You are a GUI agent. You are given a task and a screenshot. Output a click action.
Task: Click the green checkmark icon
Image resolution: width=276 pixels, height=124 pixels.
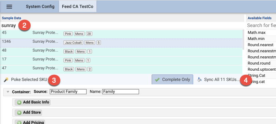pyautogui.click(x=157, y=80)
